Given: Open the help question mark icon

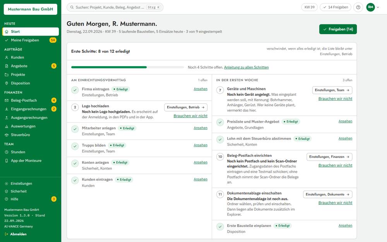Looking at the screenshot, I should [358, 7].
